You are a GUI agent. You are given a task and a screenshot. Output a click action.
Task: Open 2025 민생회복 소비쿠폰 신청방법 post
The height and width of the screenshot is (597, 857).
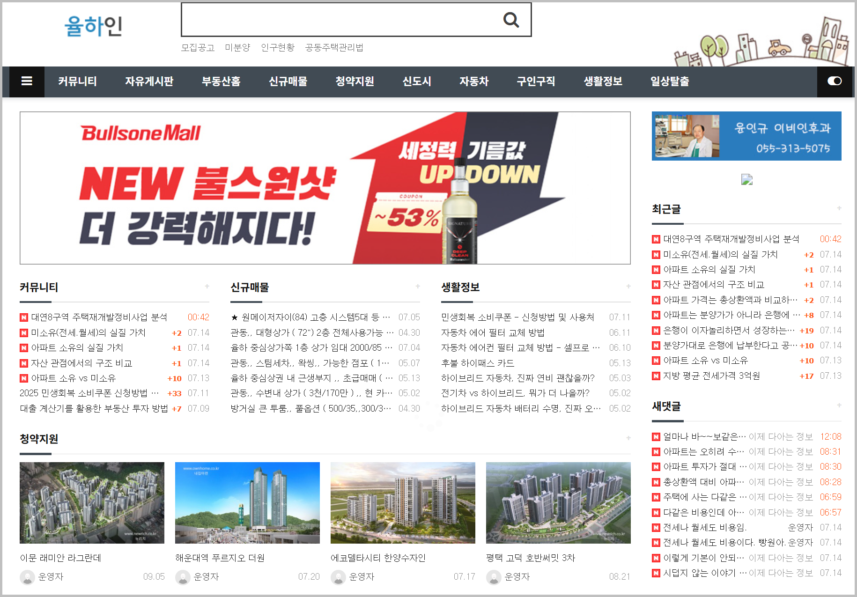click(x=89, y=393)
